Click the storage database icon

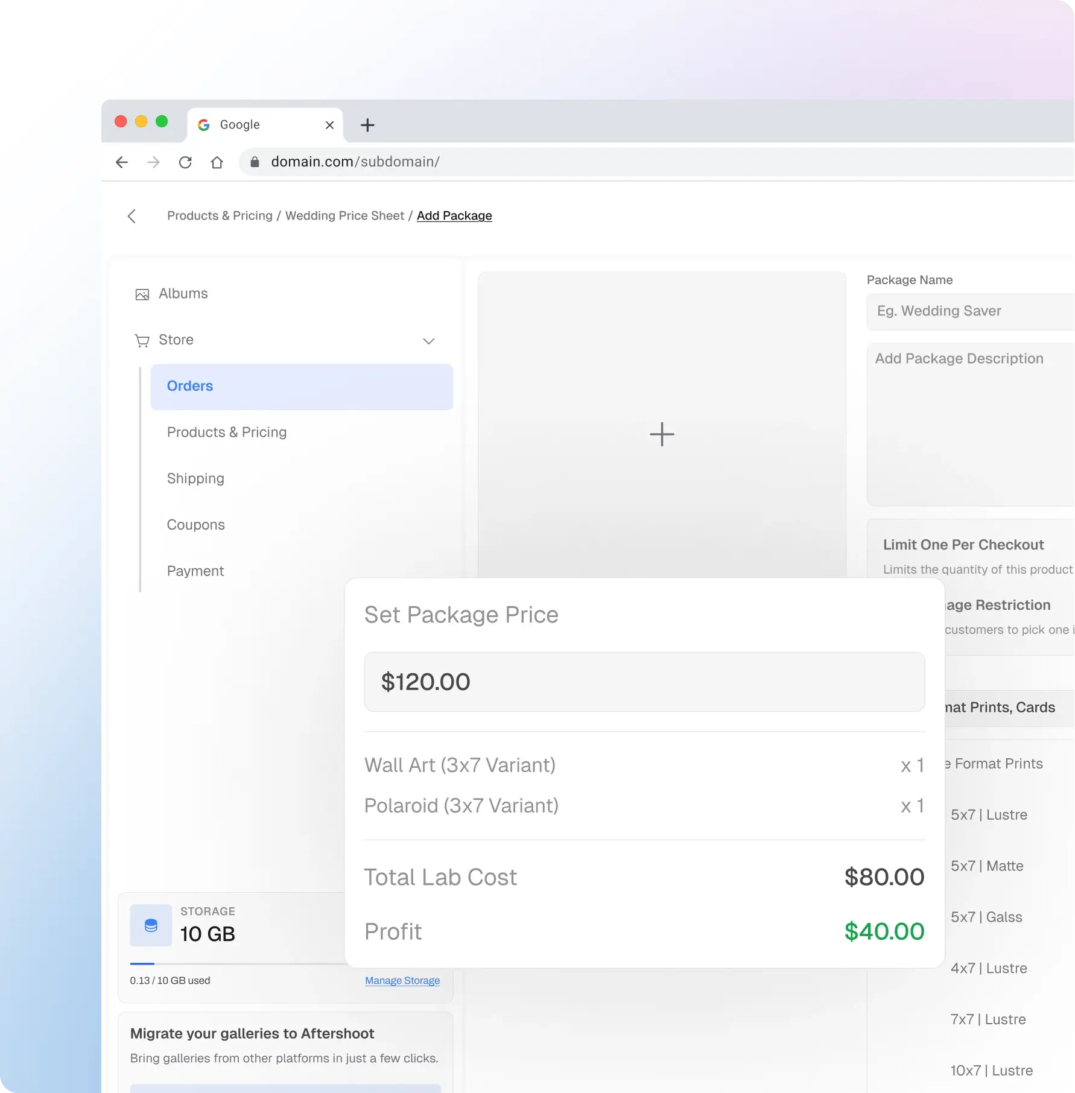point(151,925)
